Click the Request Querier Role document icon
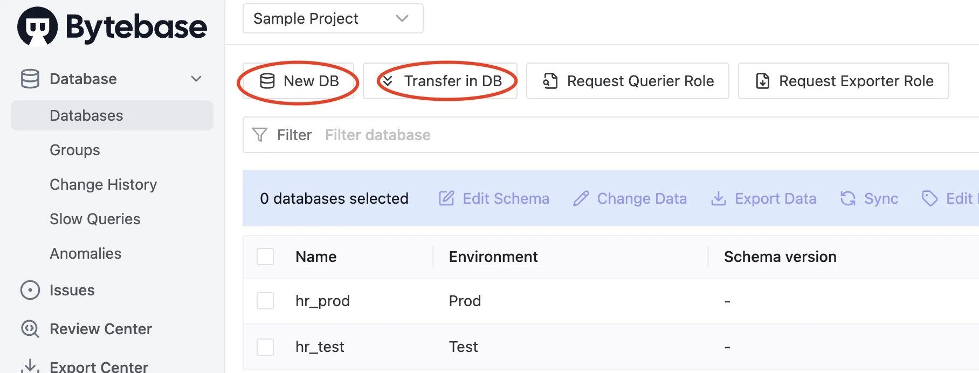 (550, 81)
